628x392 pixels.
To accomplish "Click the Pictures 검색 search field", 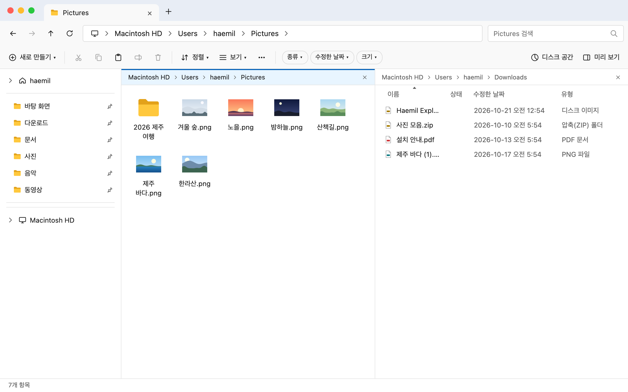I will (x=556, y=33).
